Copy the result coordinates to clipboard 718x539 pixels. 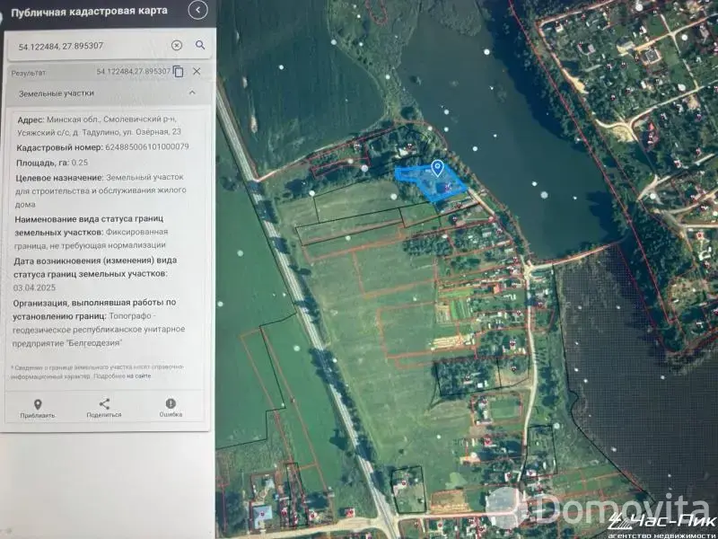[178, 71]
